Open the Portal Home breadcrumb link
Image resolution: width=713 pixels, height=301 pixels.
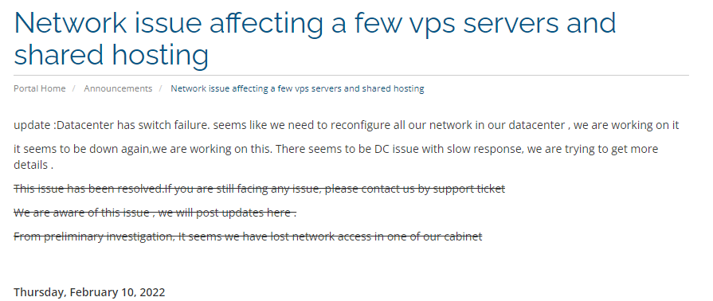coord(40,88)
